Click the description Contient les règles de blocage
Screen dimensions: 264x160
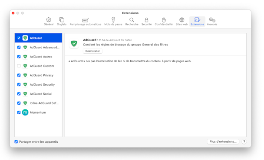point(125,45)
